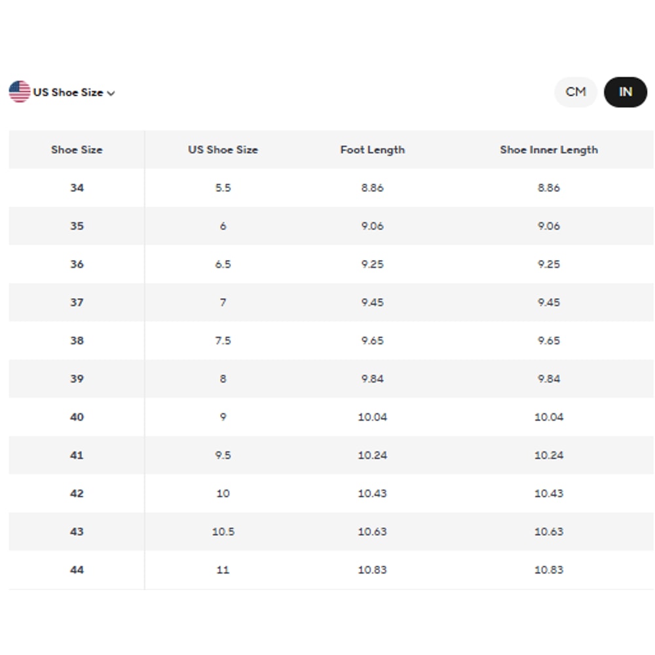
Task: Expand the chevron beside the flag label
Action: pyautogui.click(x=111, y=93)
